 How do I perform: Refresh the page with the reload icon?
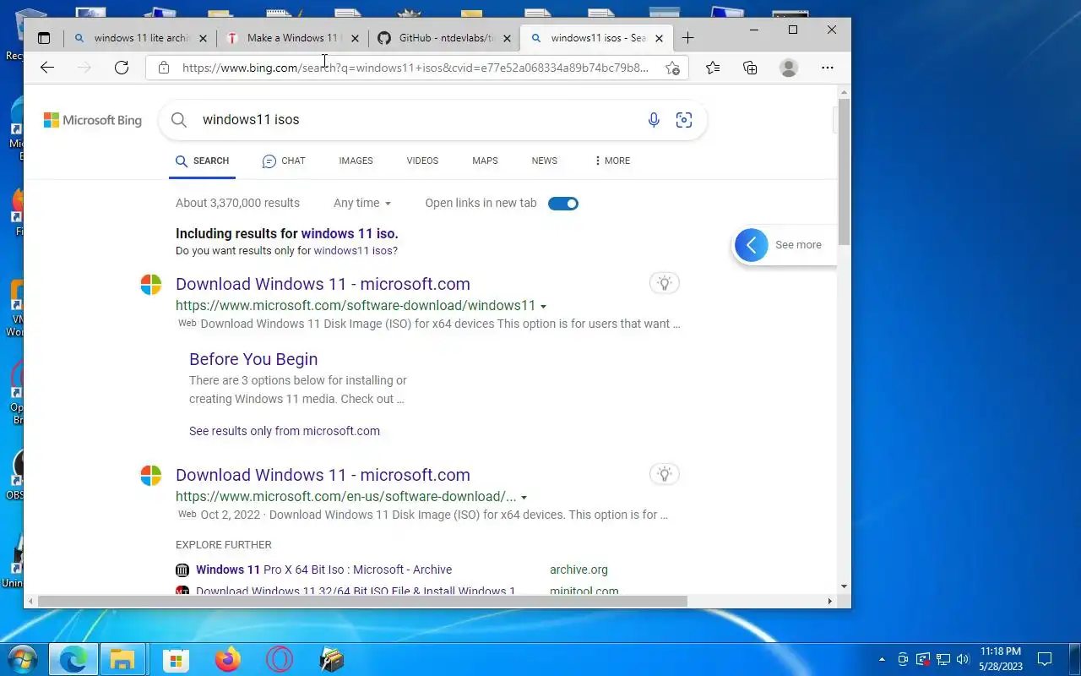[122, 68]
